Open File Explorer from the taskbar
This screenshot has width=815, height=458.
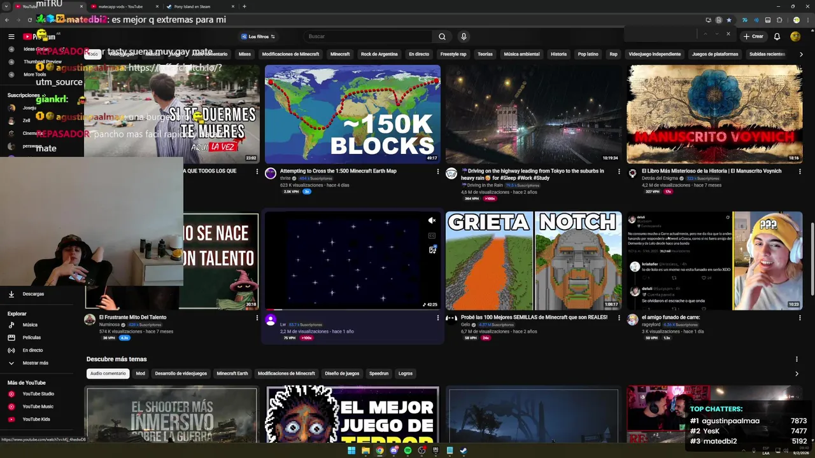[x=365, y=450]
